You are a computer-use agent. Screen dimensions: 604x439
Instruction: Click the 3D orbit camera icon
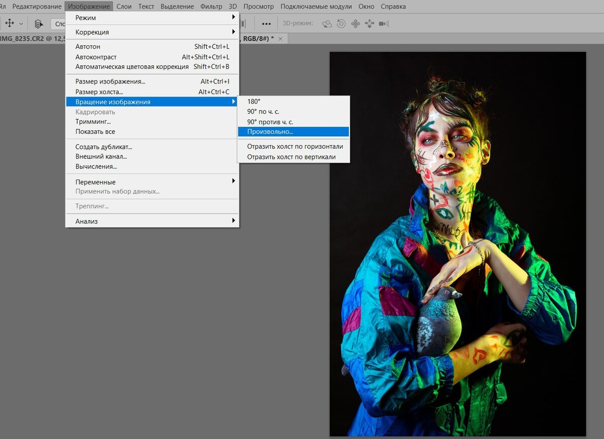coord(327,24)
